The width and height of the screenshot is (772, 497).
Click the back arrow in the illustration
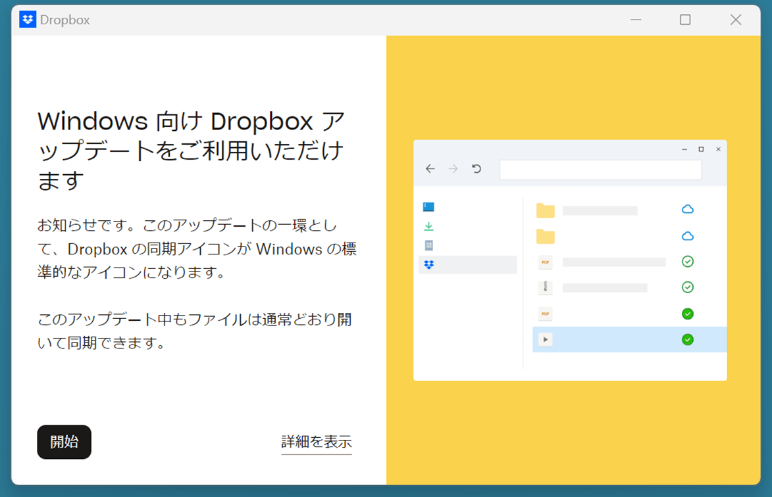coord(430,169)
